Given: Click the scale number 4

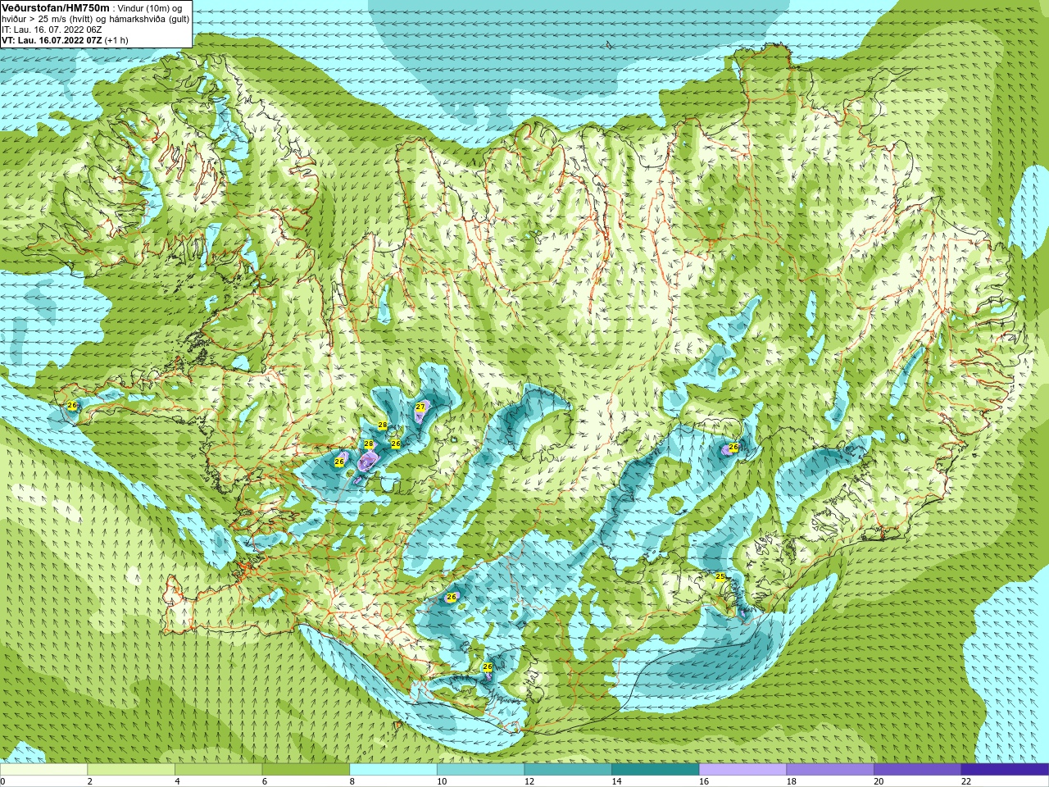Looking at the screenshot, I should coord(177,781).
